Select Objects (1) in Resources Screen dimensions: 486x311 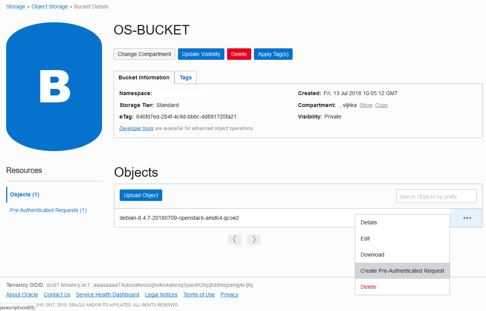point(25,194)
